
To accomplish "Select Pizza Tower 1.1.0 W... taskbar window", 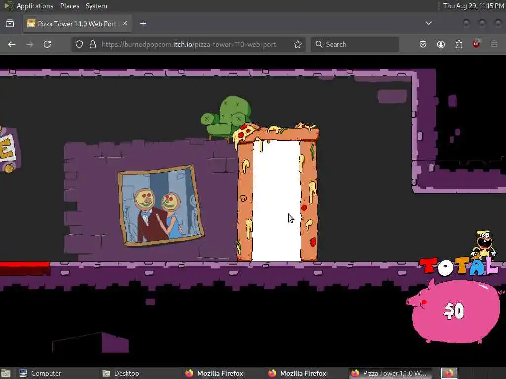I will click(389, 373).
